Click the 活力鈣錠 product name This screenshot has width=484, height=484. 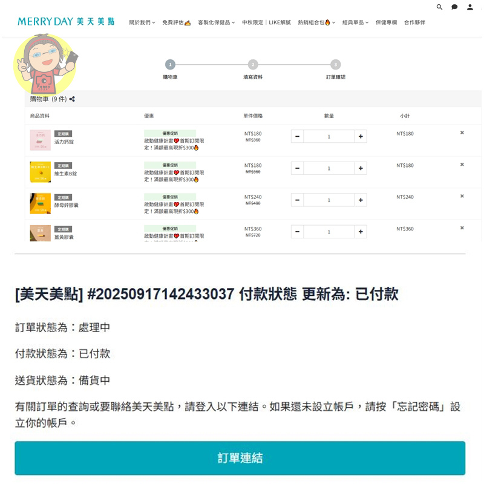click(64, 142)
